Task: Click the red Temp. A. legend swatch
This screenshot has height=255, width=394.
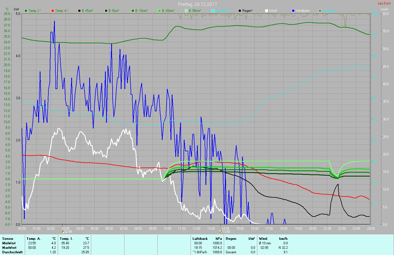Action: click(x=53, y=11)
